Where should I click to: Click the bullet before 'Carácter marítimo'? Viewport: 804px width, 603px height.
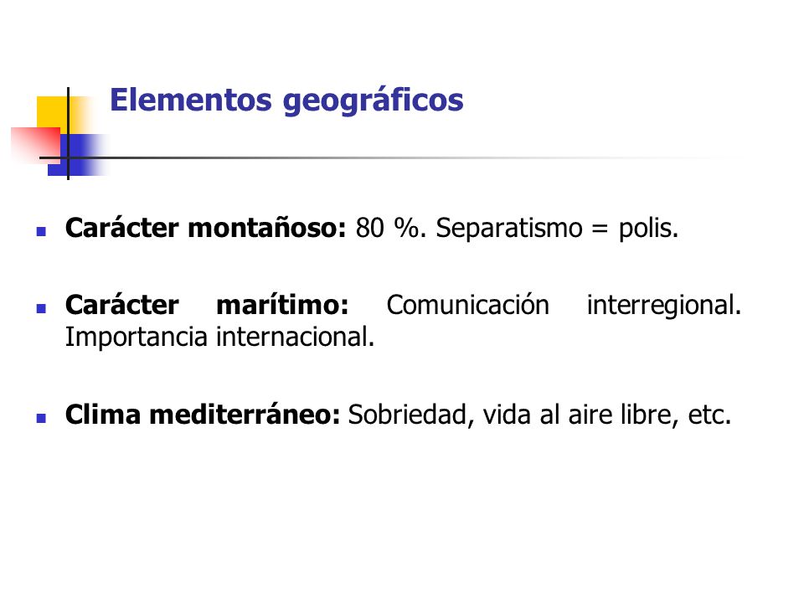[42, 308]
